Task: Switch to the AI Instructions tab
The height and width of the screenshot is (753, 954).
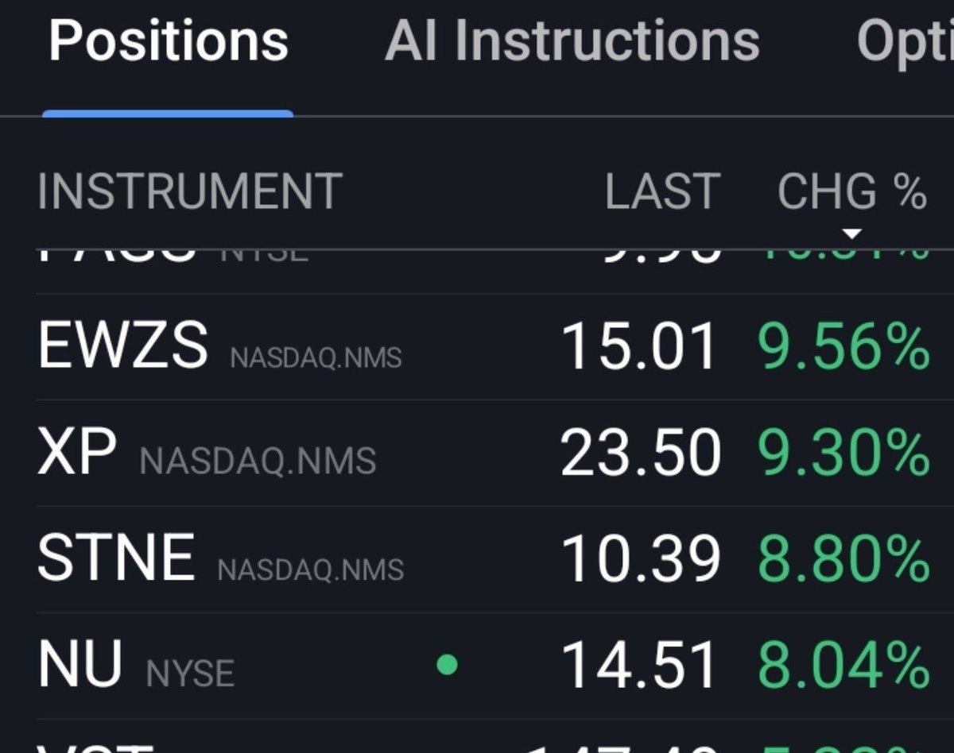Action: tap(572, 41)
